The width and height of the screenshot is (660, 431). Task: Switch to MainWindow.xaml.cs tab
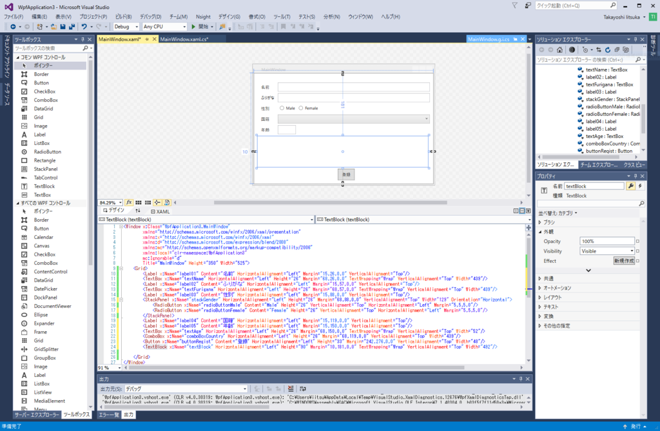click(184, 39)
